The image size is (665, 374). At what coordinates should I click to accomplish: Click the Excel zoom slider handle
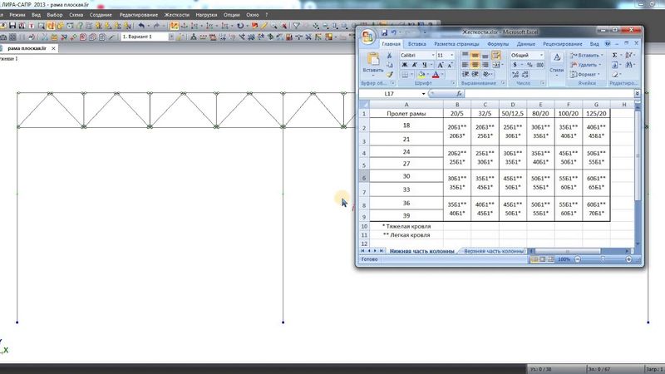click(603, 259)
